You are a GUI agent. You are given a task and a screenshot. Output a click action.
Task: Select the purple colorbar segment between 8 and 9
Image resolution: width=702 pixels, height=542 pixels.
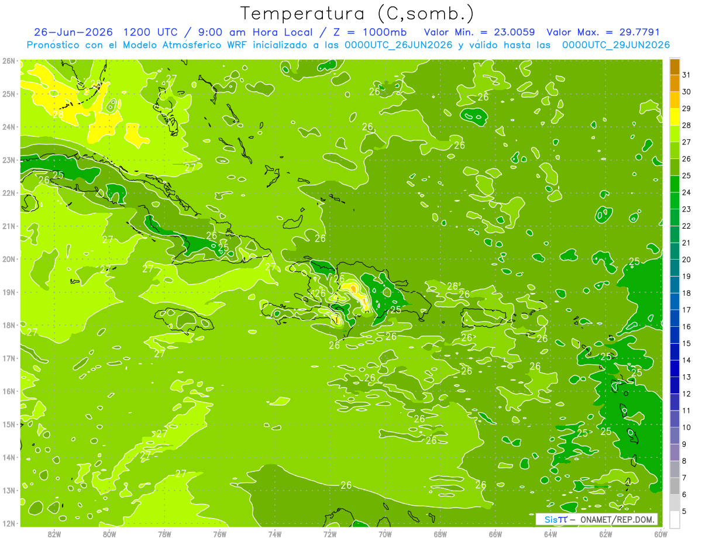point(675,452)
